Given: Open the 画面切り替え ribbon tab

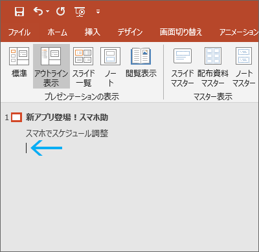Looking at the screenshot, I should [x=181, y=32].
